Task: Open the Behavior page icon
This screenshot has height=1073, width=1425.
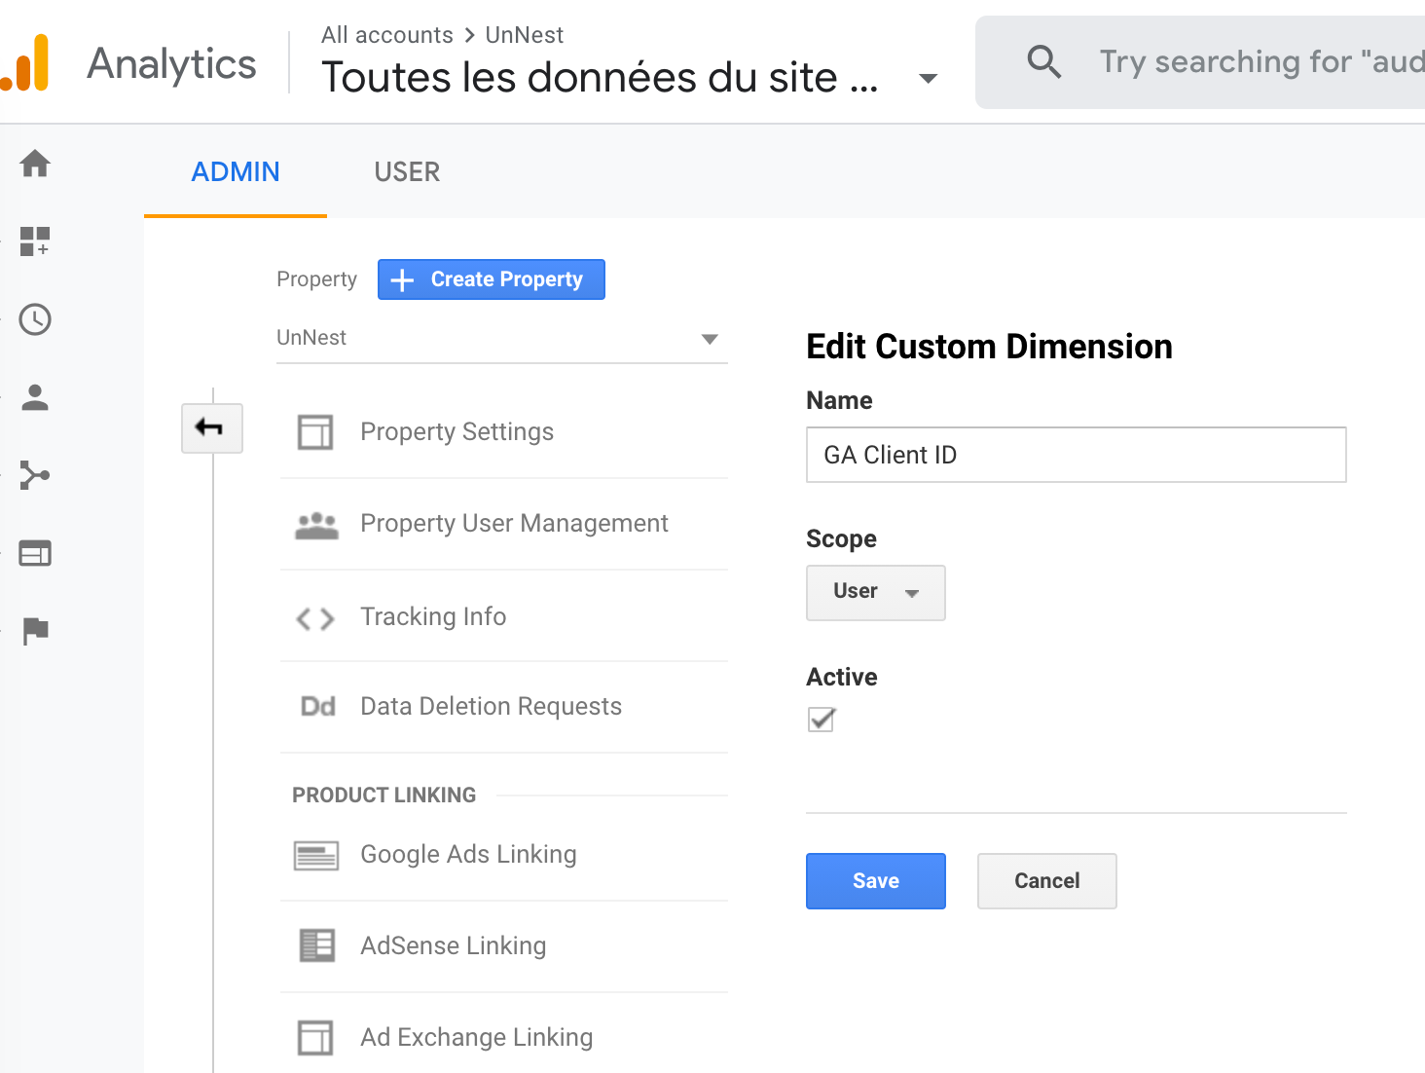Action: 35,553
